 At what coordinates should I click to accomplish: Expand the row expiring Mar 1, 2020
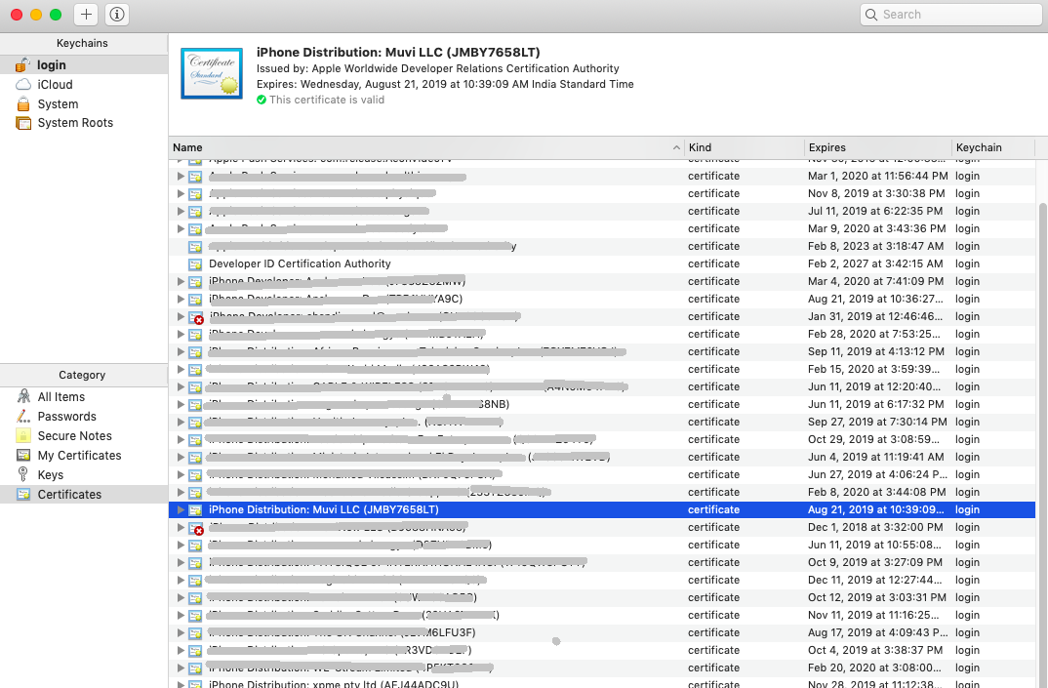pyautogui.click(x=180, y=176)
